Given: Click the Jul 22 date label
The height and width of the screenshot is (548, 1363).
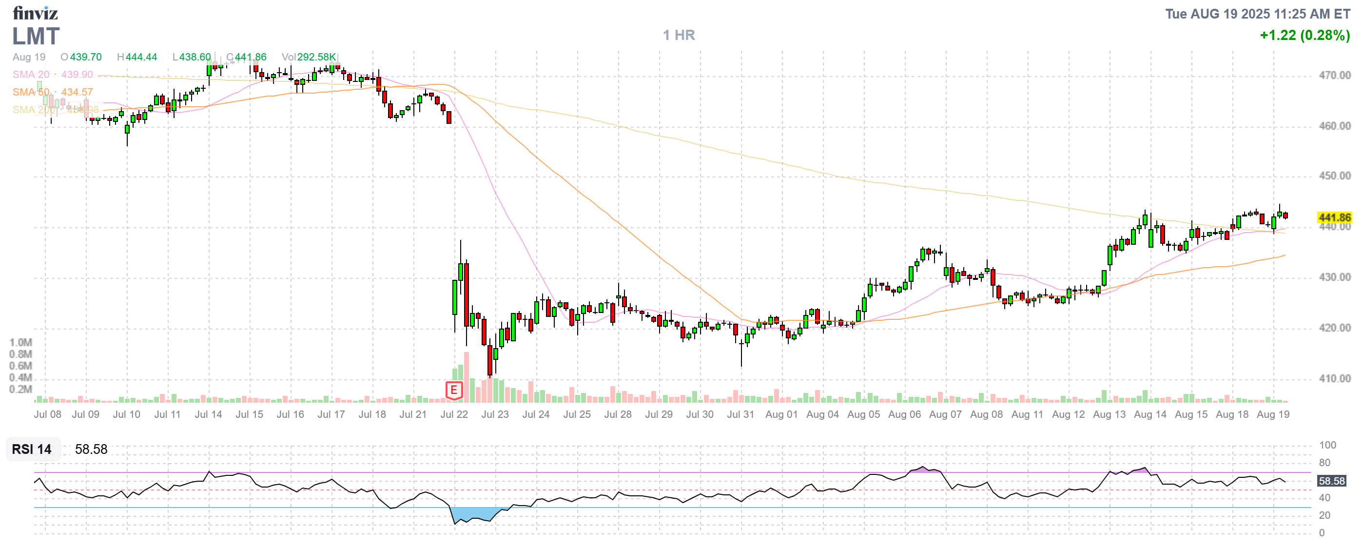Looking at the screenshot, I should (454, 414).
